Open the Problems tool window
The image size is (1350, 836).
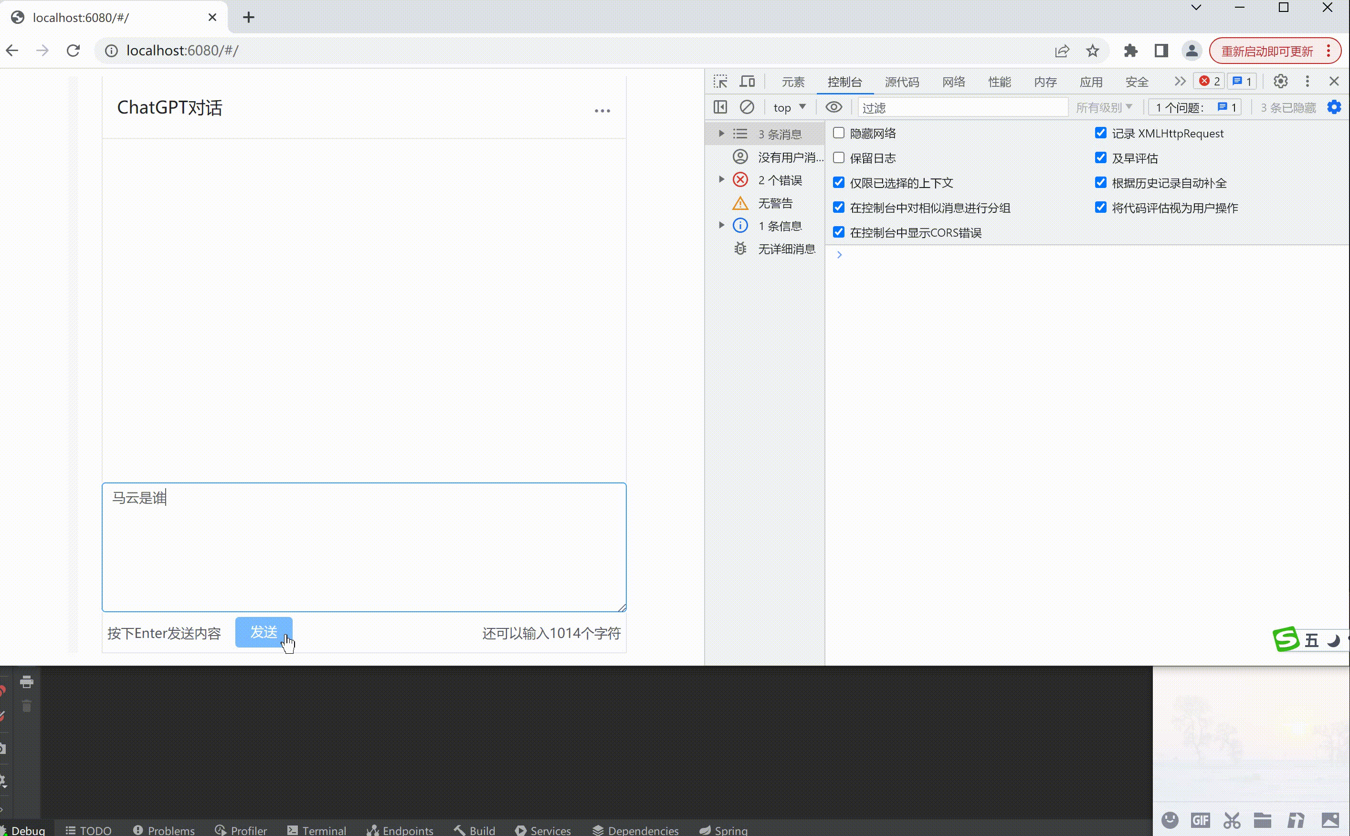pyautogui.click(x=164, y=829)
